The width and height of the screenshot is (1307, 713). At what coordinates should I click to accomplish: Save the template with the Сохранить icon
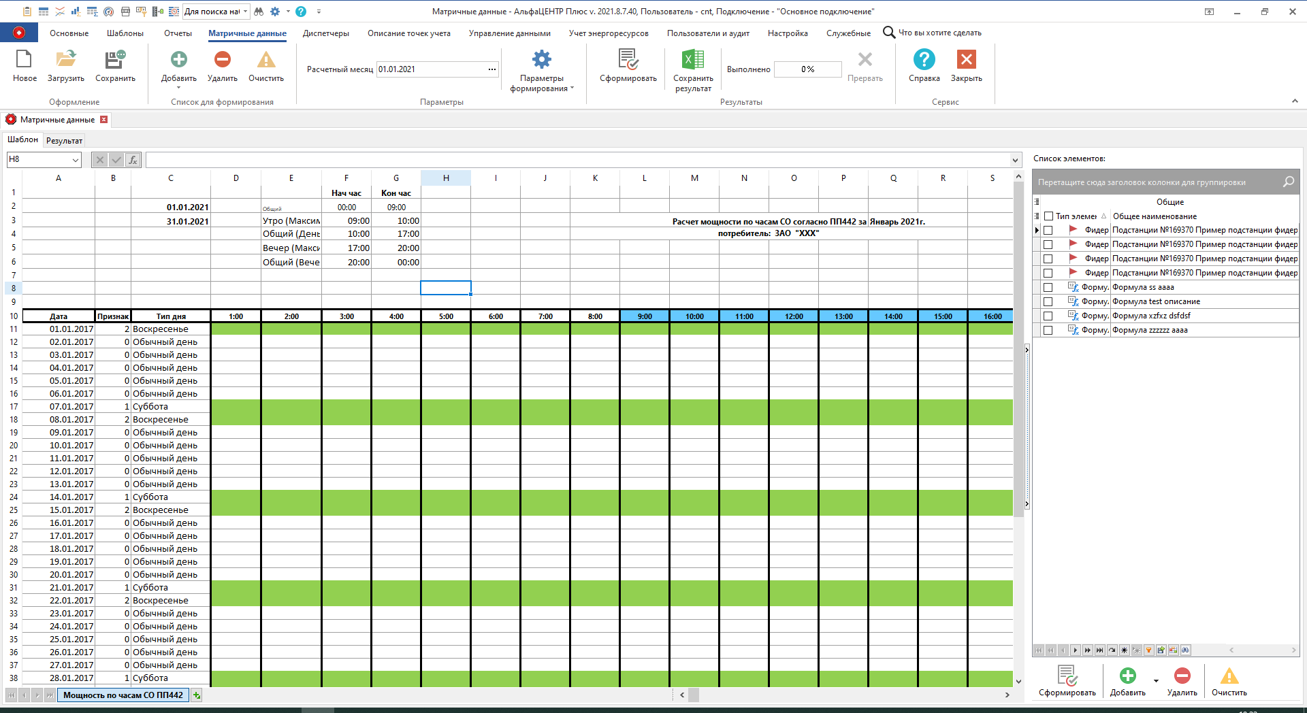coord(114,65)
